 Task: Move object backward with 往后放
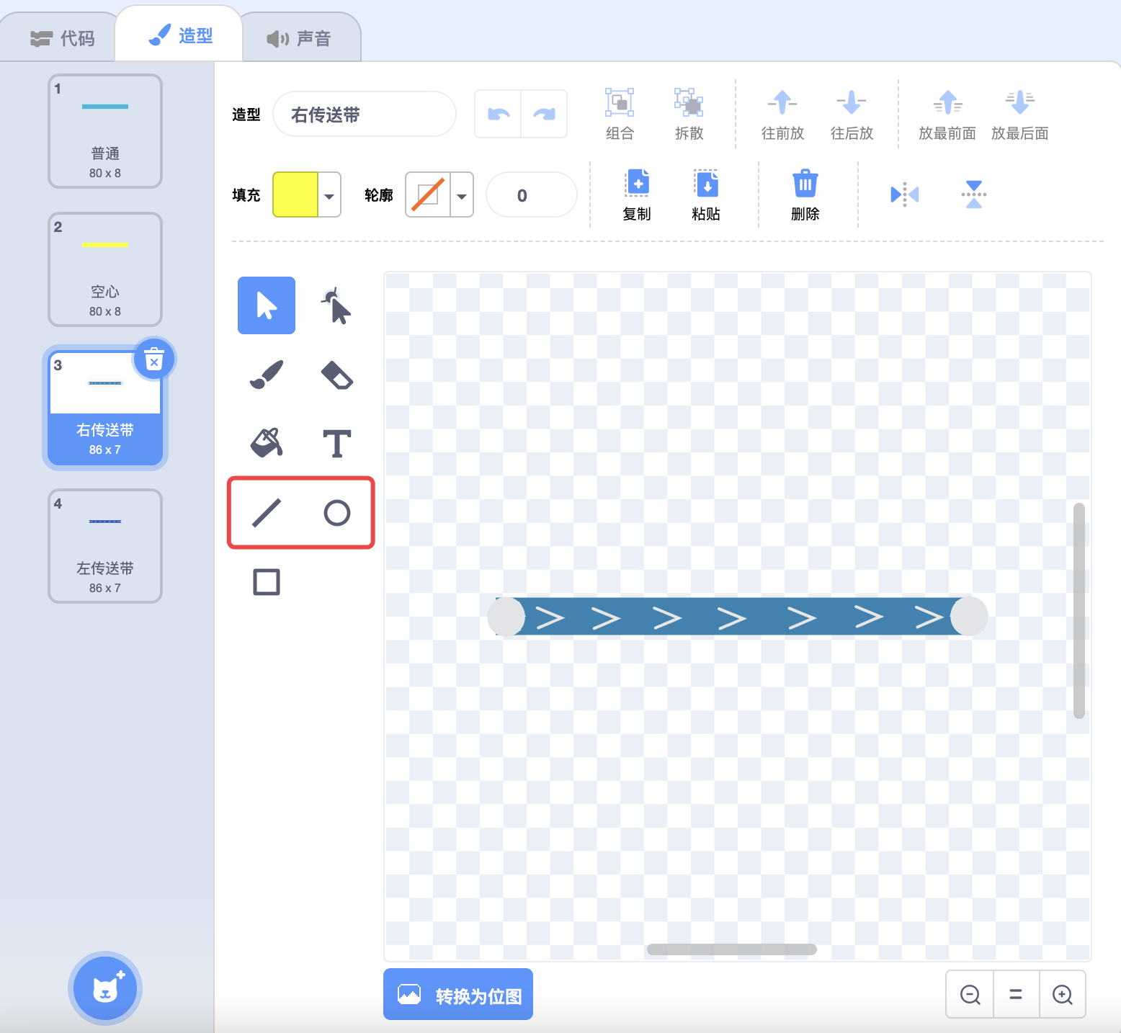tap(852, 114)
